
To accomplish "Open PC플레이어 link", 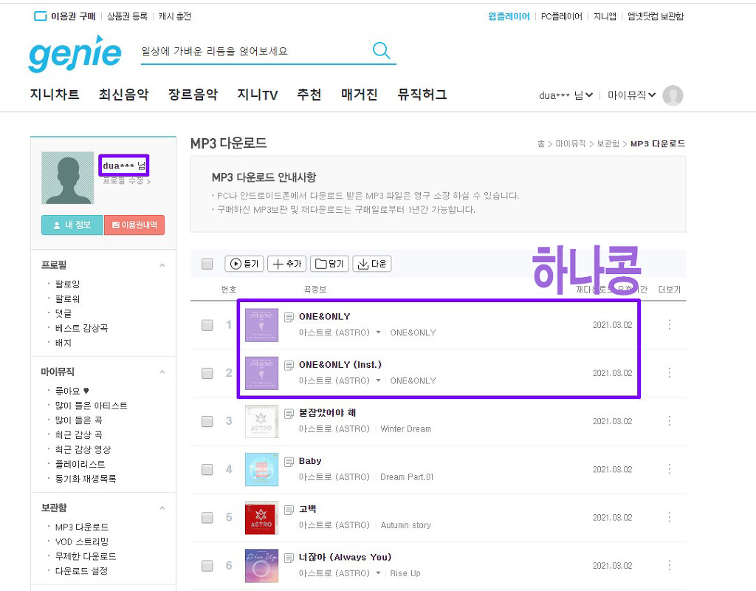I will pyautogui.click(x=561, y=16).
